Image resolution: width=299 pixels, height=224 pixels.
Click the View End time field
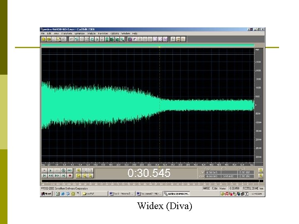click(x=229, y=176)
